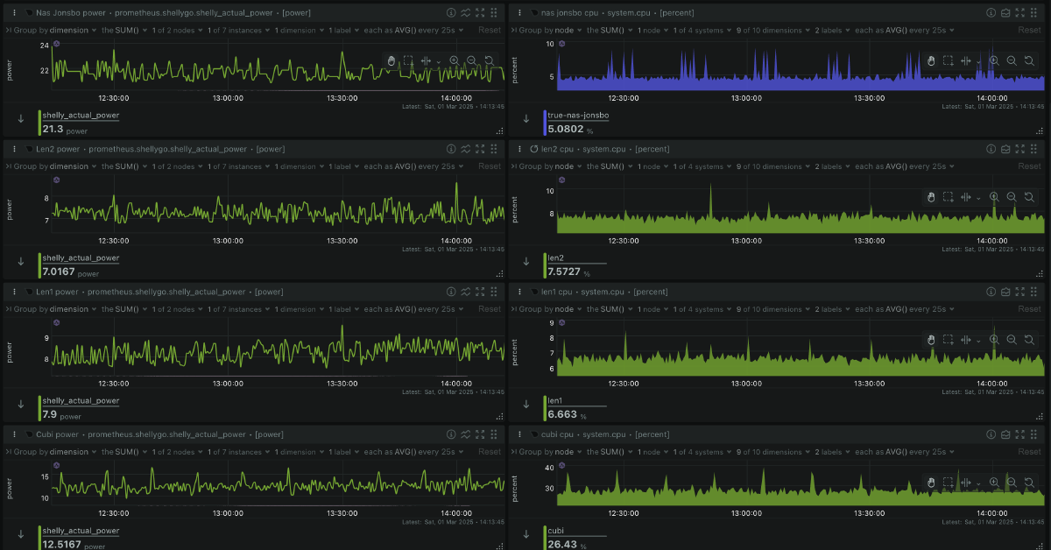Open '1 of 4 systems' dropdown on cubi cpu
The image size is (1051, 550).
click(x=701, y=452)
